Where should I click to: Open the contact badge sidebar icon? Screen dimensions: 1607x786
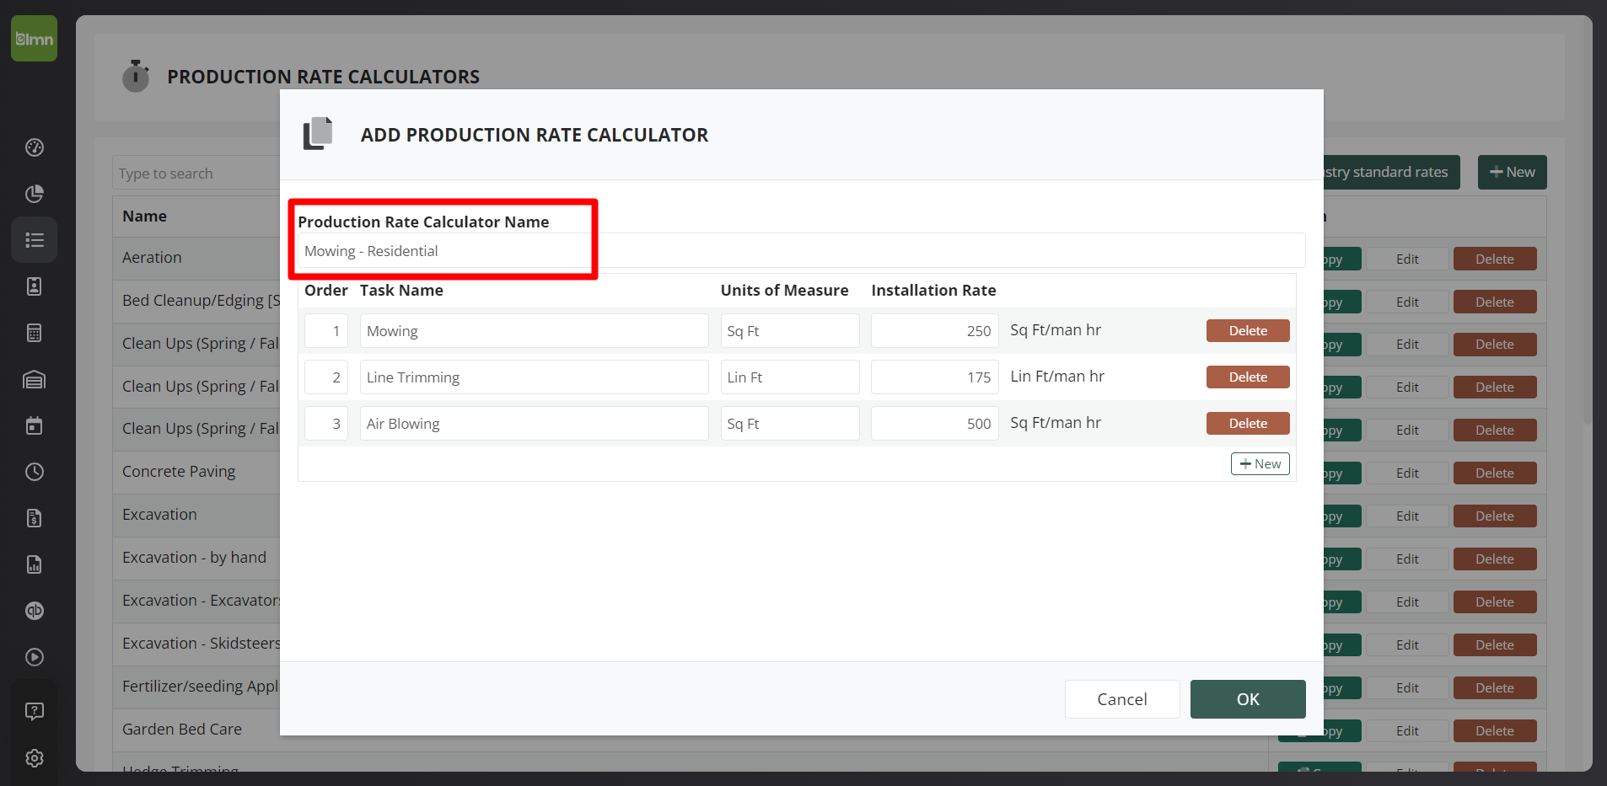(34, 286)
